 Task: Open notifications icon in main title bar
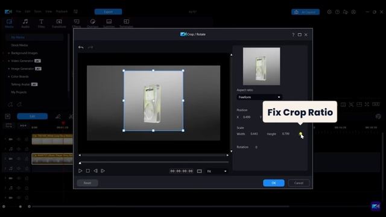coord(346,12)
